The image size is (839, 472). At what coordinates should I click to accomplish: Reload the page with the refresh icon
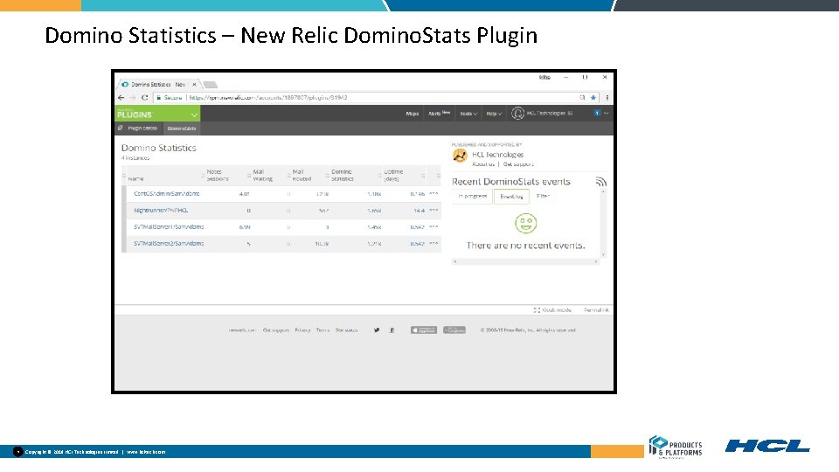tap(144, 97)
